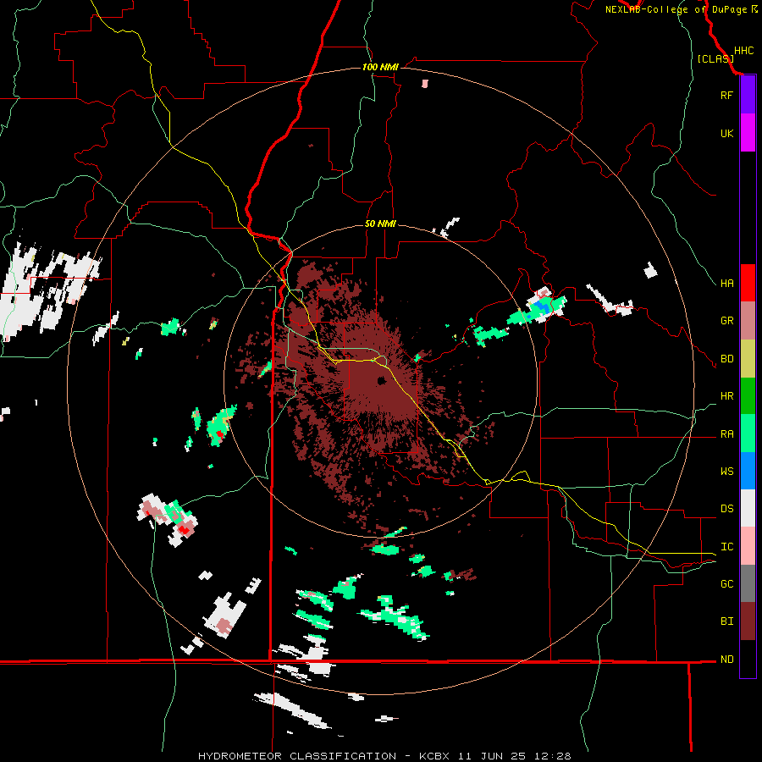Click the WS legend label
Screen dimensions: 762x762
[726, 471]
